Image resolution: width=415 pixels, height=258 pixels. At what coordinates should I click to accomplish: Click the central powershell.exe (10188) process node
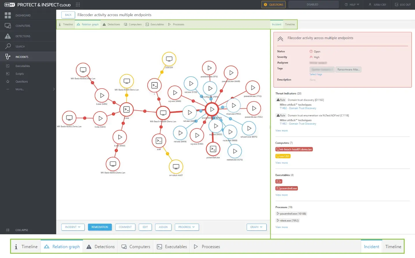[212, 109]
